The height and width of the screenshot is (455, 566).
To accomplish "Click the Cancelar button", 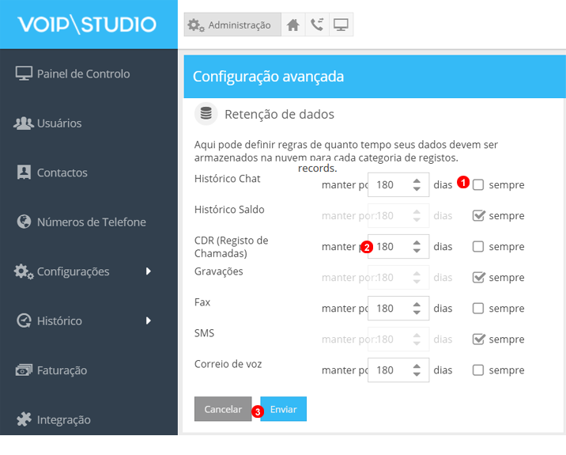I will 223,410.
